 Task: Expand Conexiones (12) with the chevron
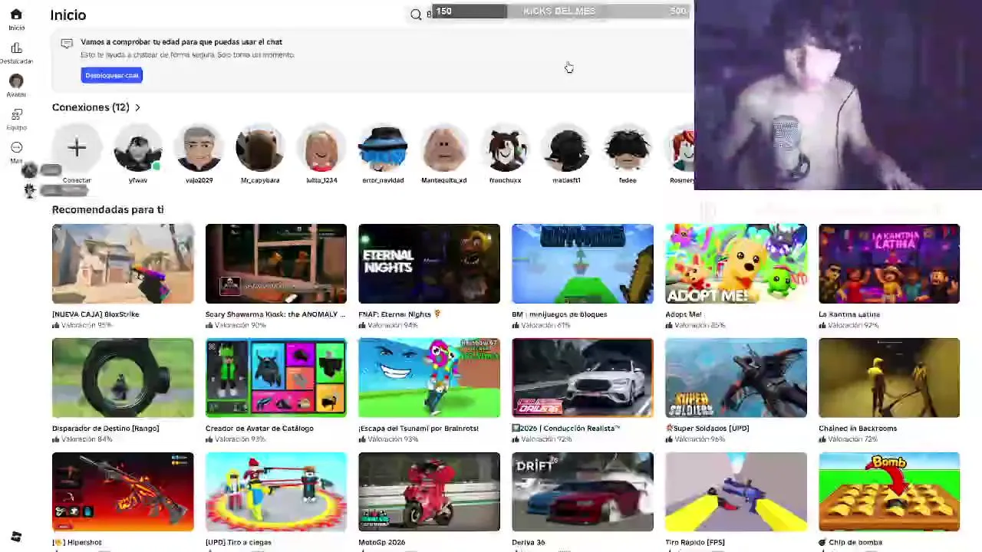pos(137,107)
